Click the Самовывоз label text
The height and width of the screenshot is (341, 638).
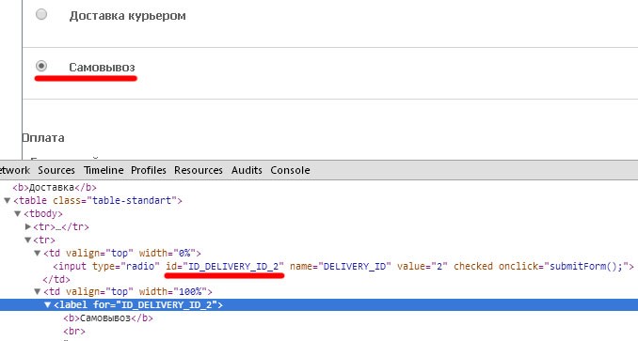(x=102, y=68)
